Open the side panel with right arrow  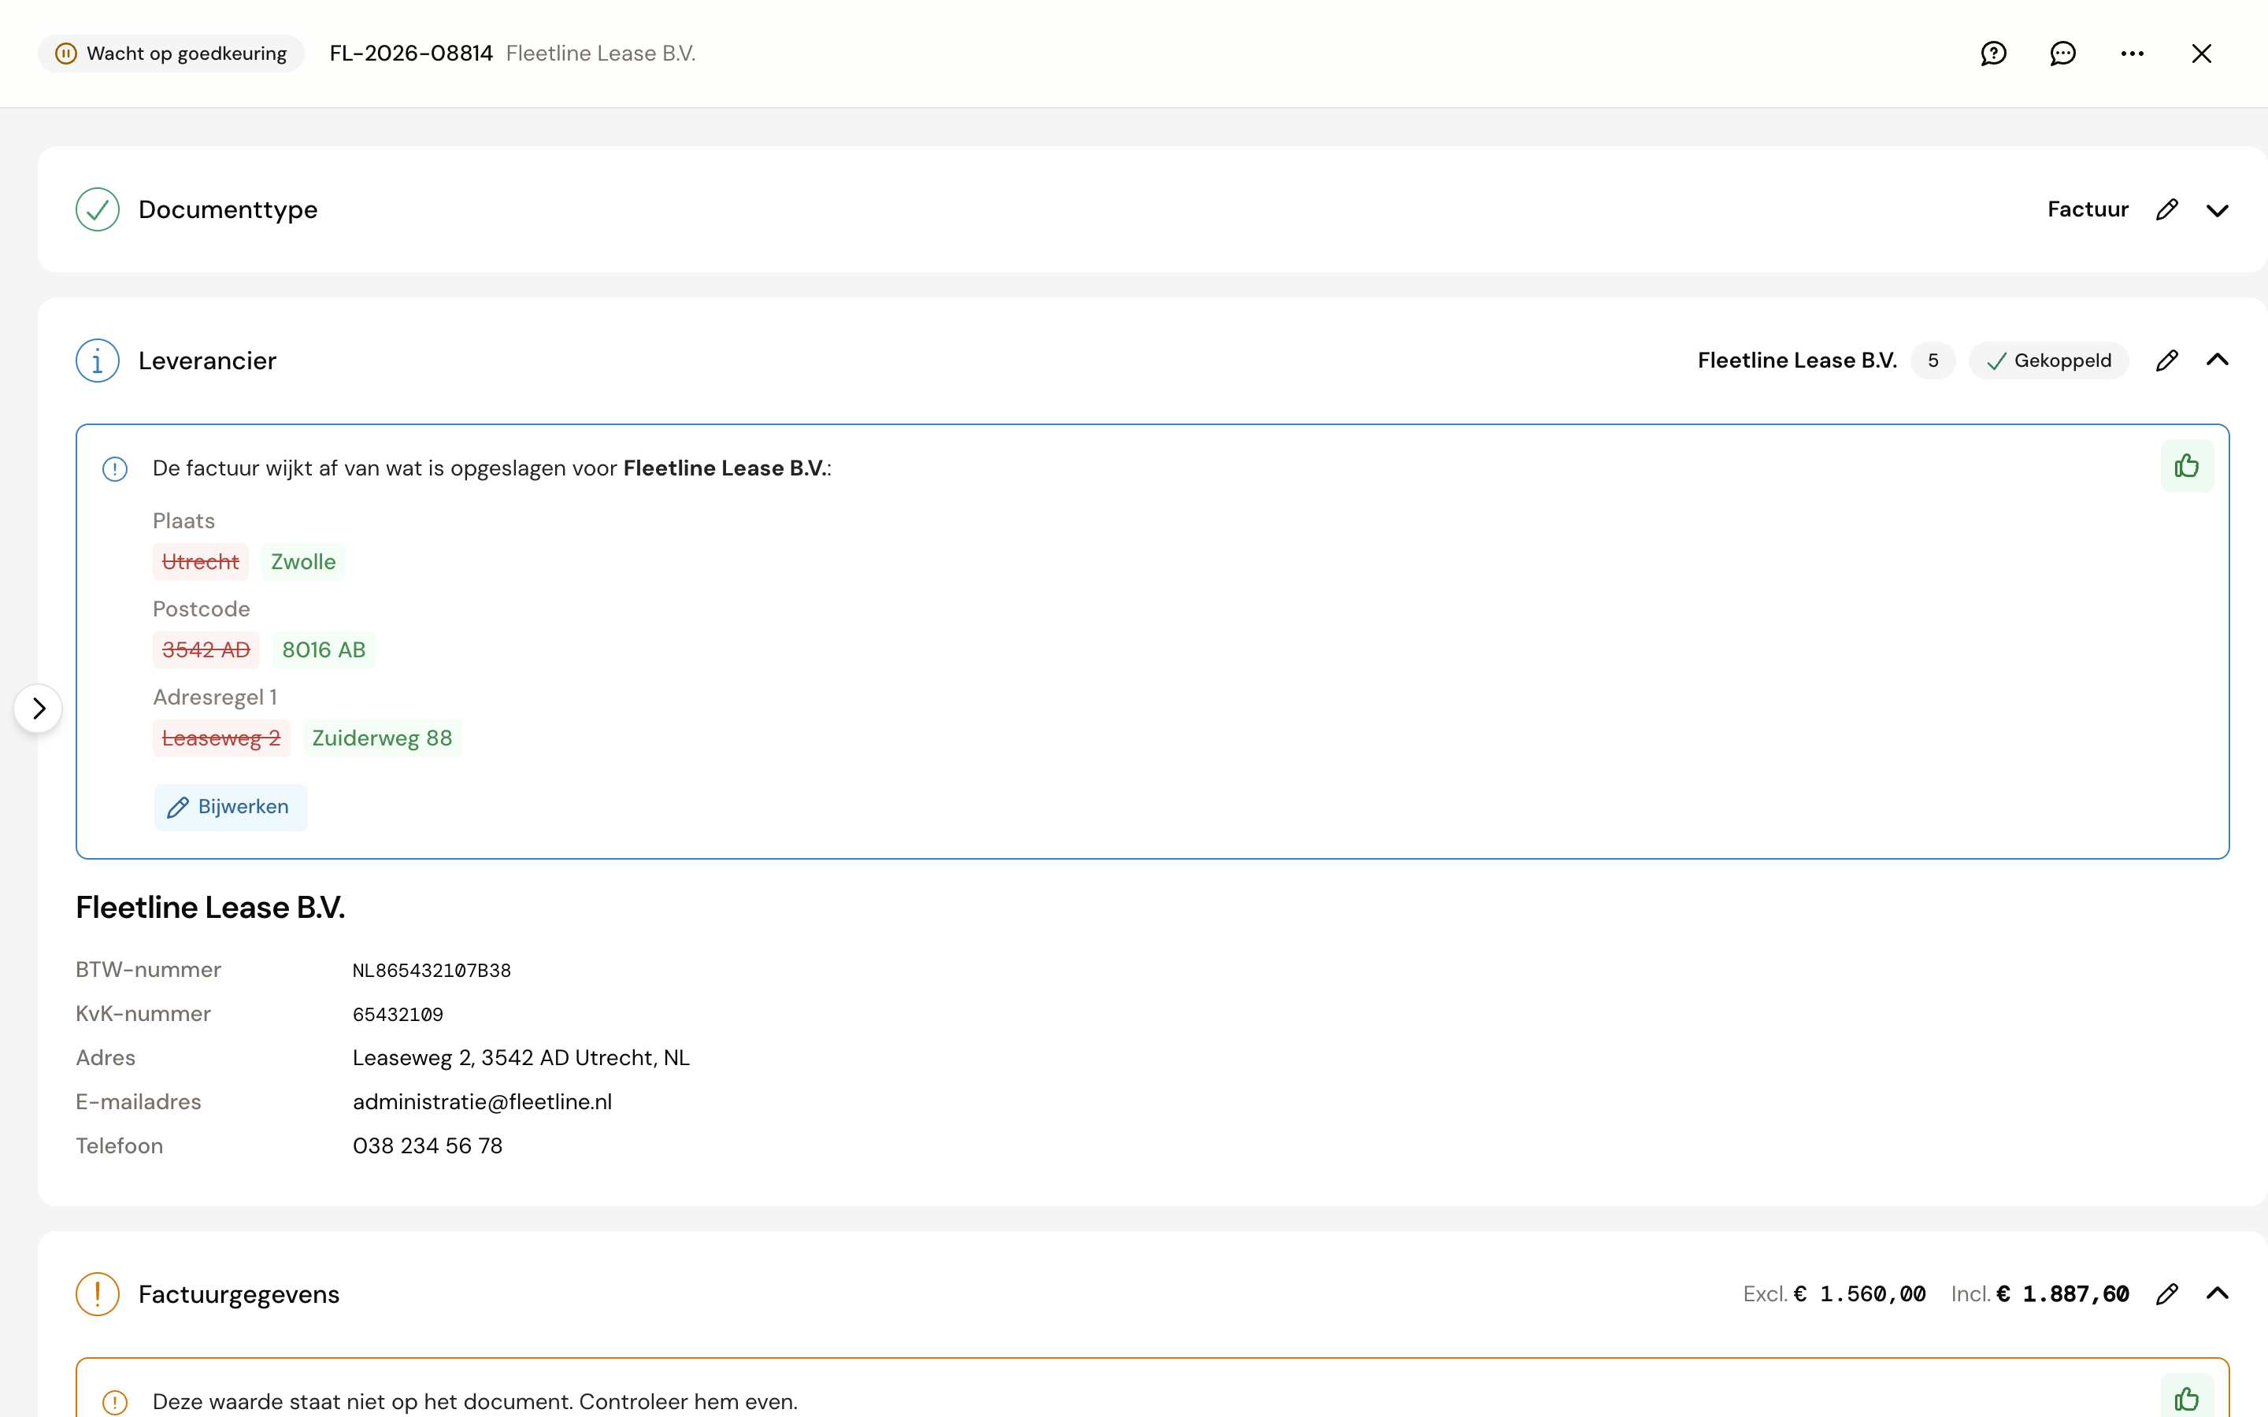tap(39, 708)
